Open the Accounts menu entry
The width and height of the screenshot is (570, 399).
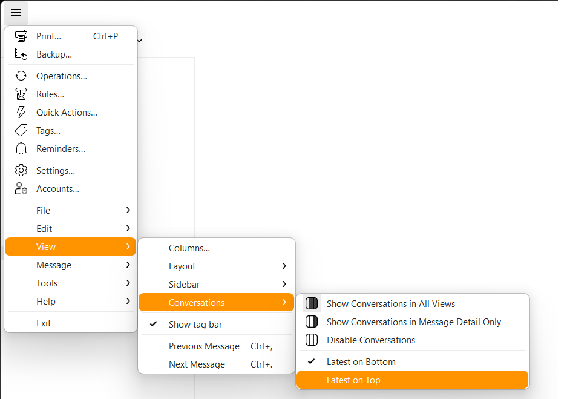click(x=71, y=189)
